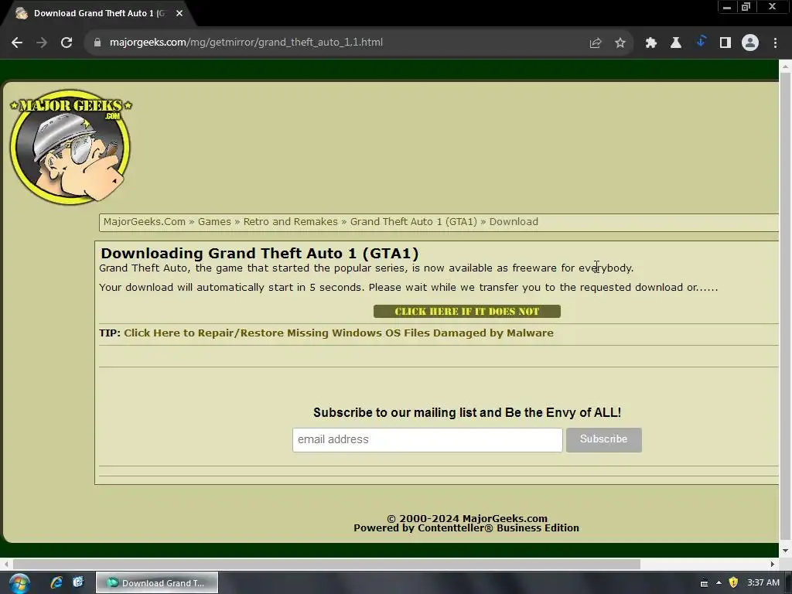View site security lock information
The height and width of the screenshot is (594, 792).
tap(97, 43)
